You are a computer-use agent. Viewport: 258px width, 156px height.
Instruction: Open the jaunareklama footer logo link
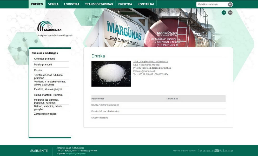point(215,151)
